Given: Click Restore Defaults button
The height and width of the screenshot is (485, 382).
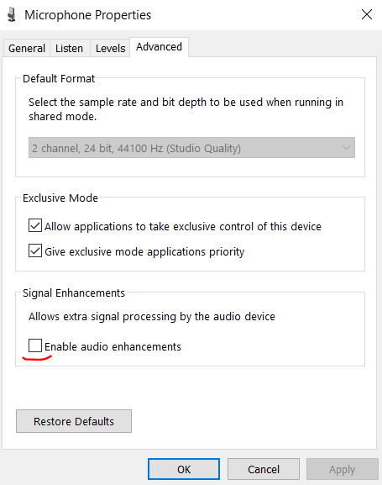Looking at the screenshot, I should tap(74, 421).
